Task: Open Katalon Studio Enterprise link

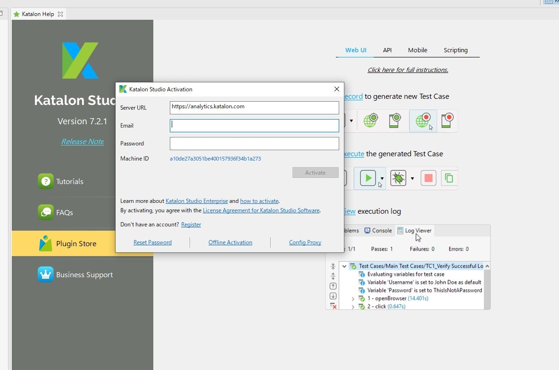Action: [x=196, y=201]
